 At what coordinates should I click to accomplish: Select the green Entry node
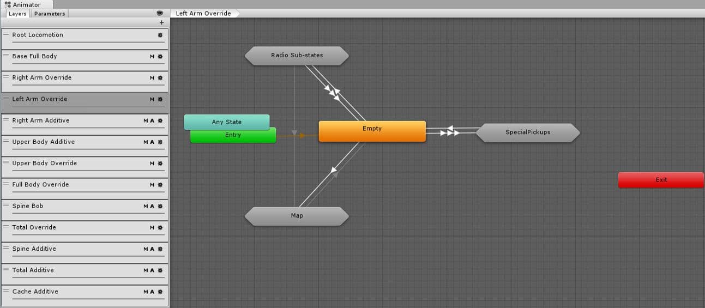(233, 136)
